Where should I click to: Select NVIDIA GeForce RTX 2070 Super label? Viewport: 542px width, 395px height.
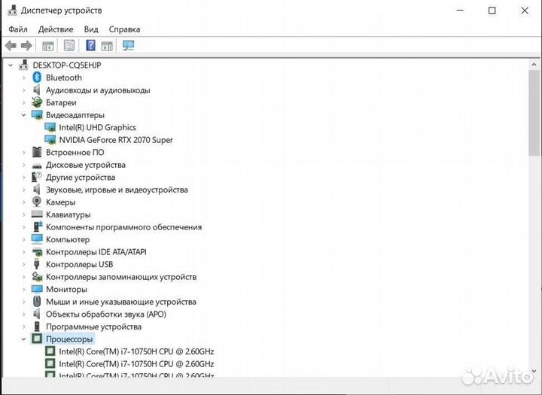click(116, 140)
